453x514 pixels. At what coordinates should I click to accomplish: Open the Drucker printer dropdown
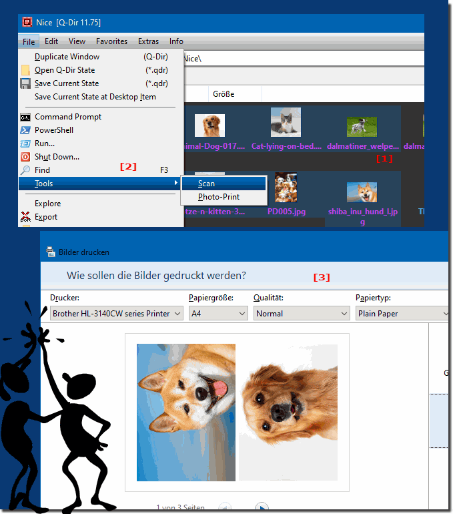[x=117, y=313]
